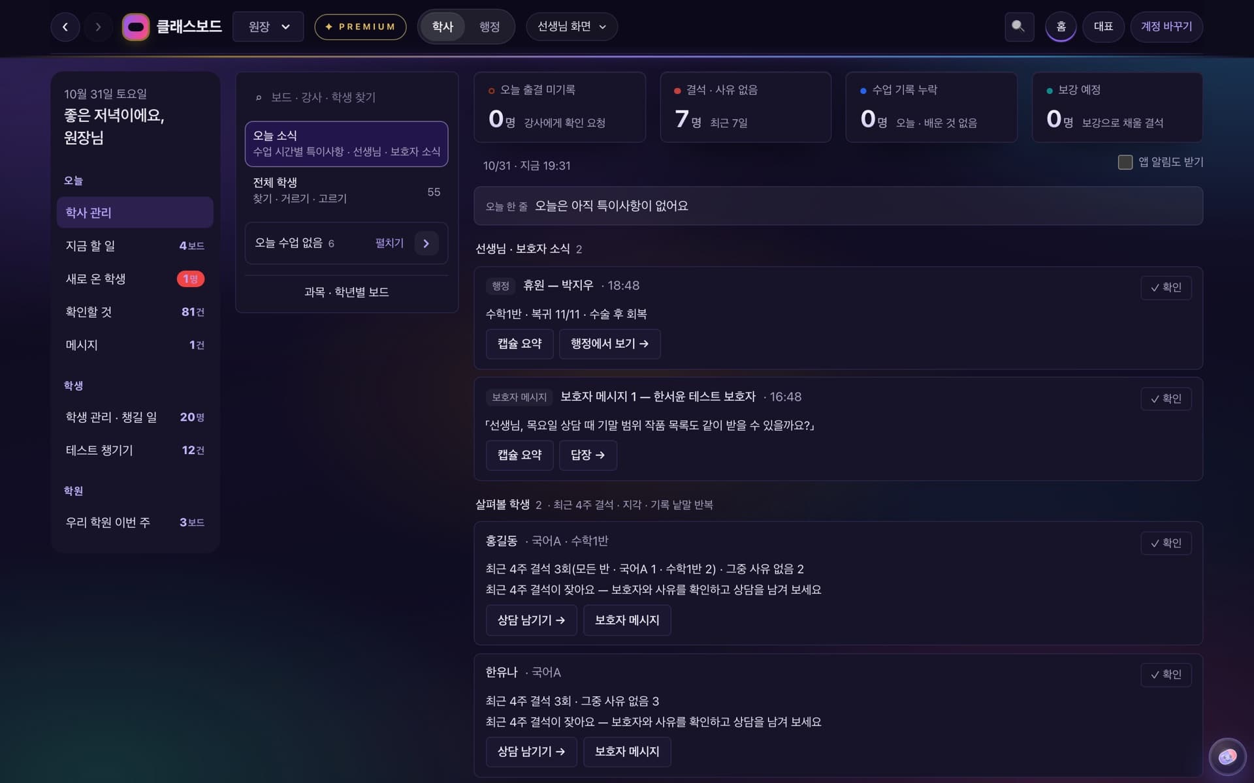The image size is (1254, 783).
Task: Click 상담 남기기 → for 홍길동
Action: click(x=532, y=621)
